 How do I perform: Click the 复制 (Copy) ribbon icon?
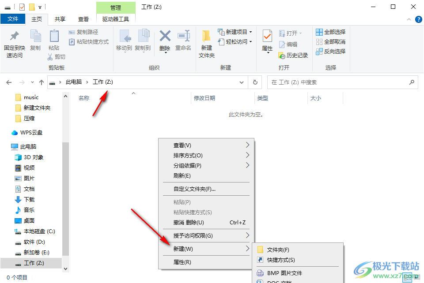tap(35, 36)
